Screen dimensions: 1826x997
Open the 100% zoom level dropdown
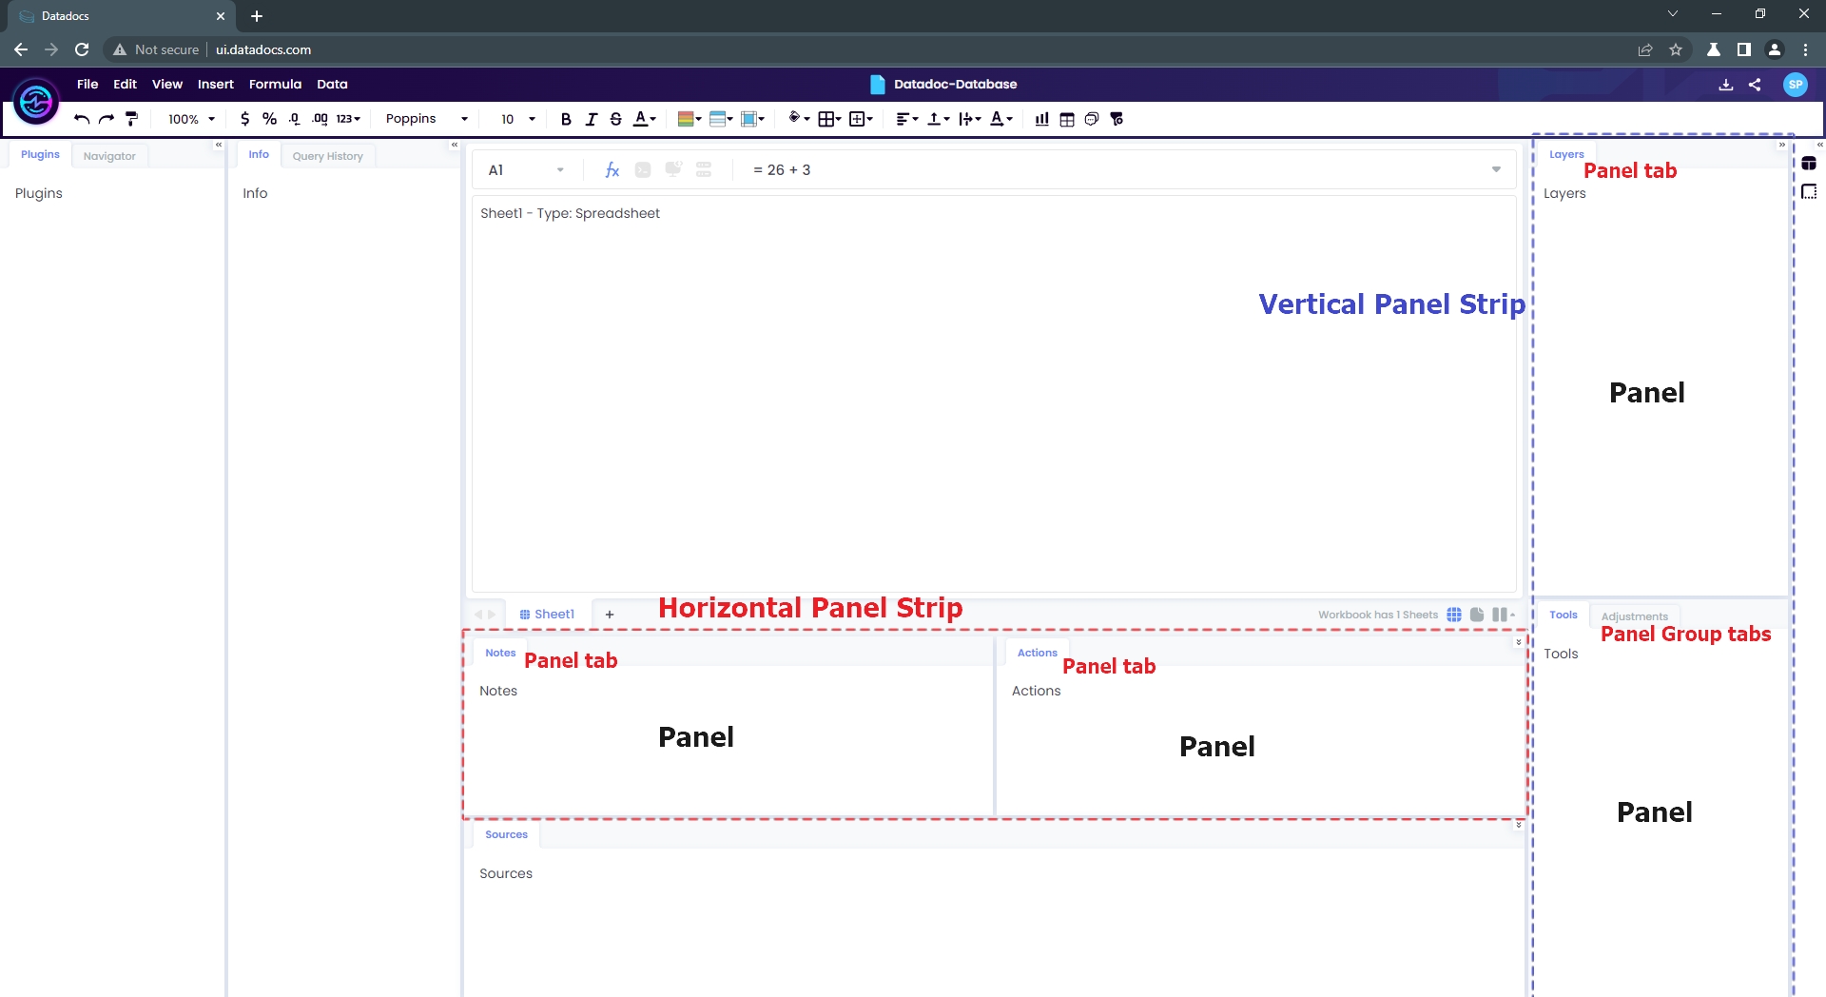(x=191, y=119)
